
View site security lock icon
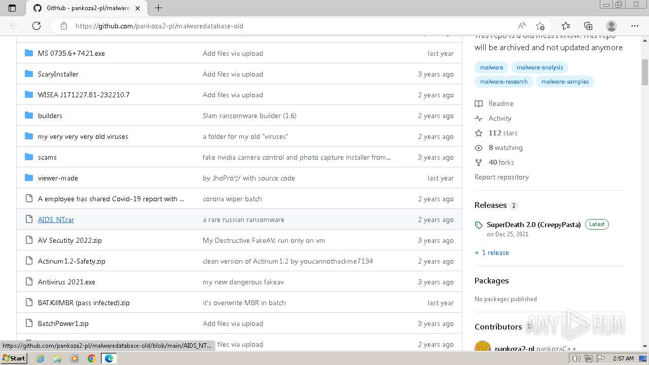coord(64,26)
